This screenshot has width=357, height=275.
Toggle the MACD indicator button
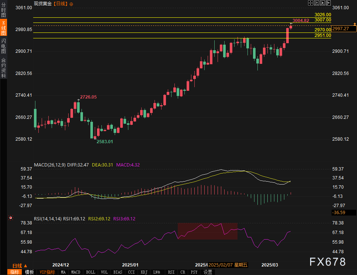pos(76,272)
